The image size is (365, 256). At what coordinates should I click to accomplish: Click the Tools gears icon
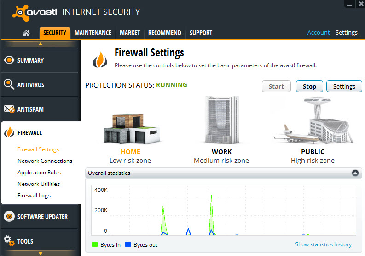click(x=9, y=241)
